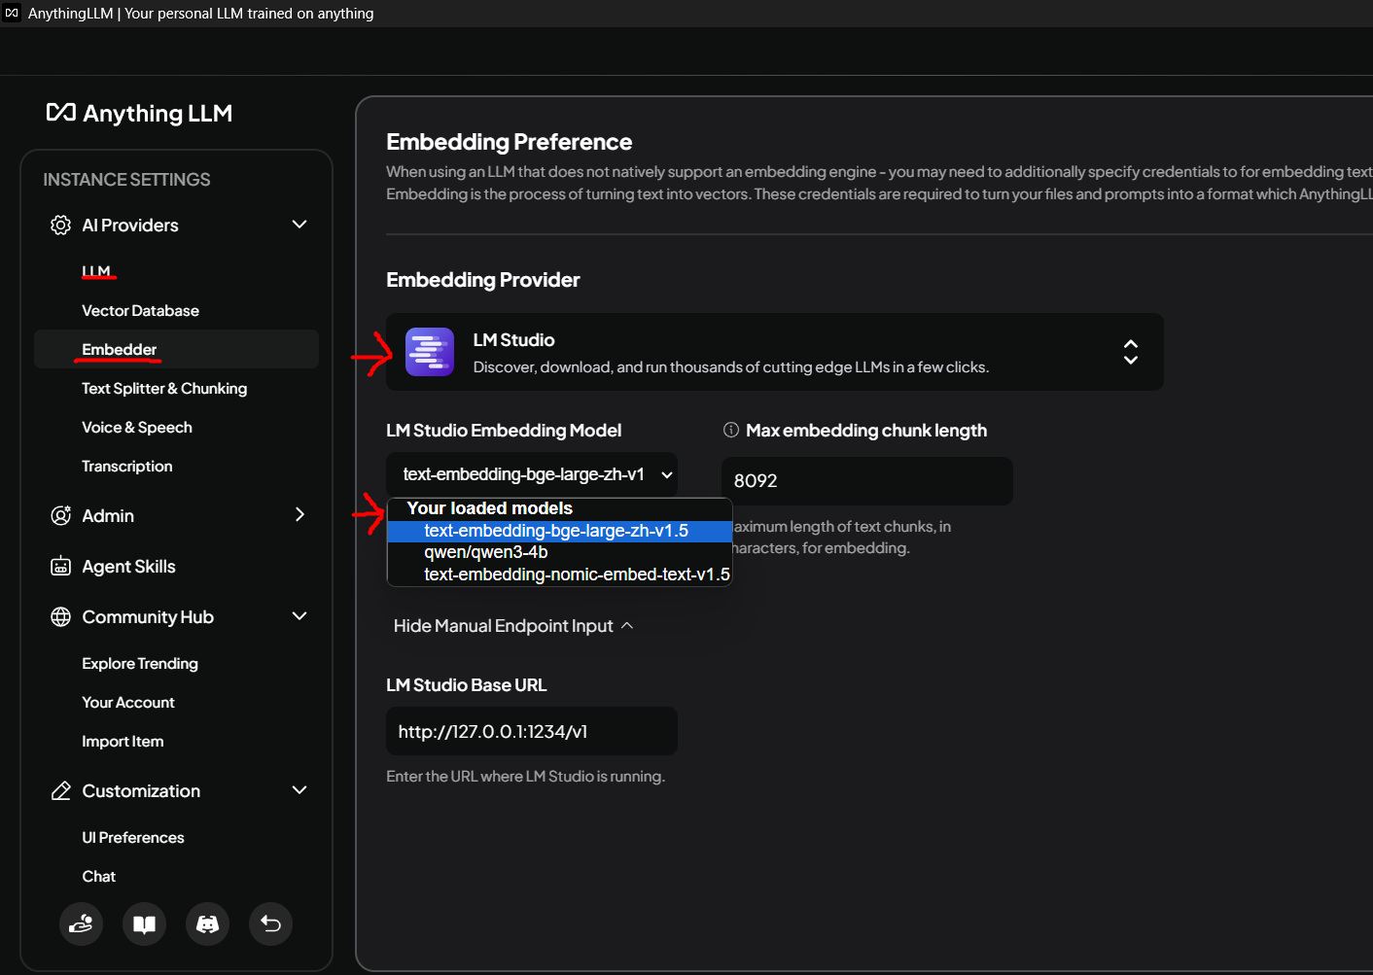Click the Admin user icon

coord(59,515)
